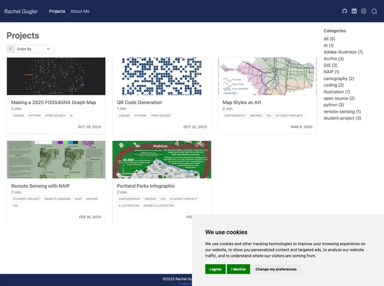Open the Map Styles as Art thumbnail
The width and height of the screenshot is (384, 286).
(x=267, y=76)
